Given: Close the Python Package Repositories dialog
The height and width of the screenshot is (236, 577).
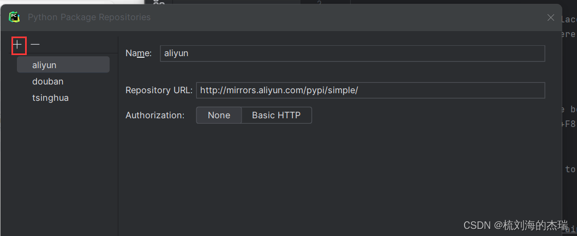Looking at the screenshot, I should pos(550,17).
